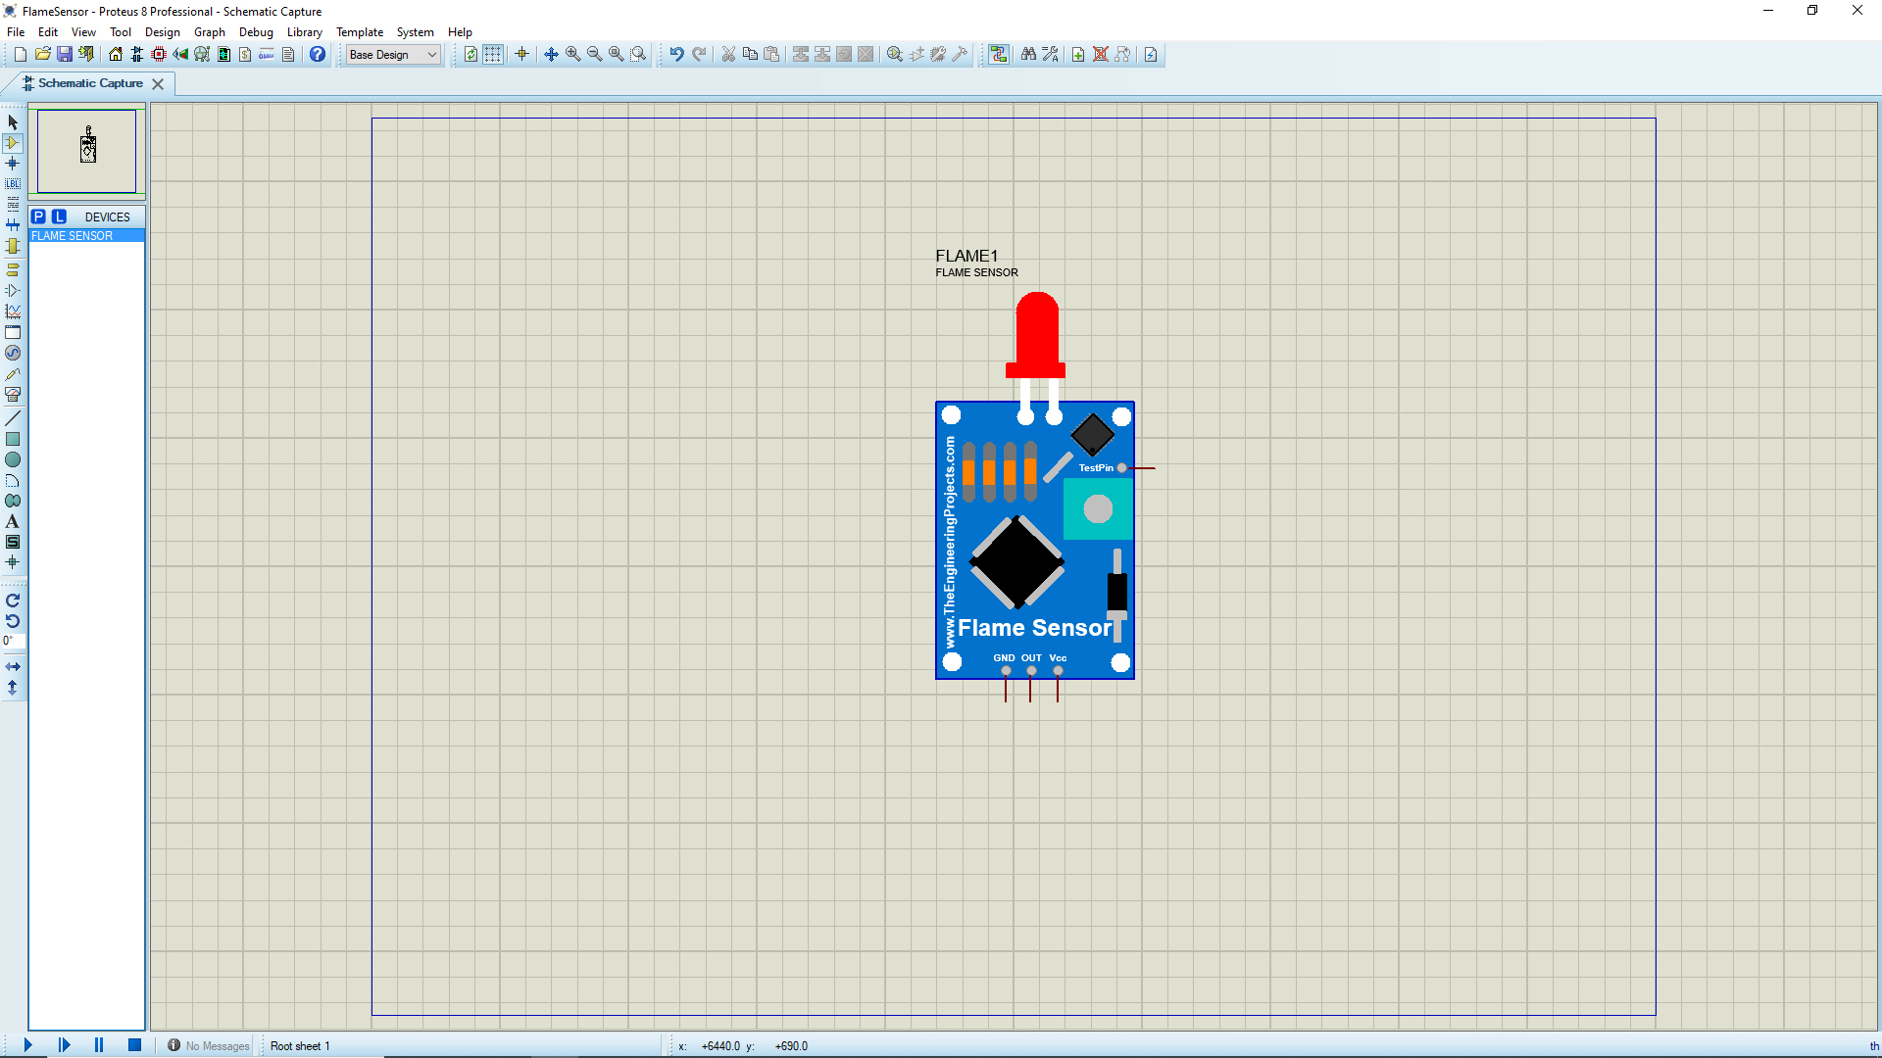Screen dimensions: 1882x1058
Task: Open the File menu
Action: point(16,32)
